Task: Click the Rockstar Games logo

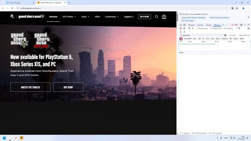Action: click(x=12, y=16)
